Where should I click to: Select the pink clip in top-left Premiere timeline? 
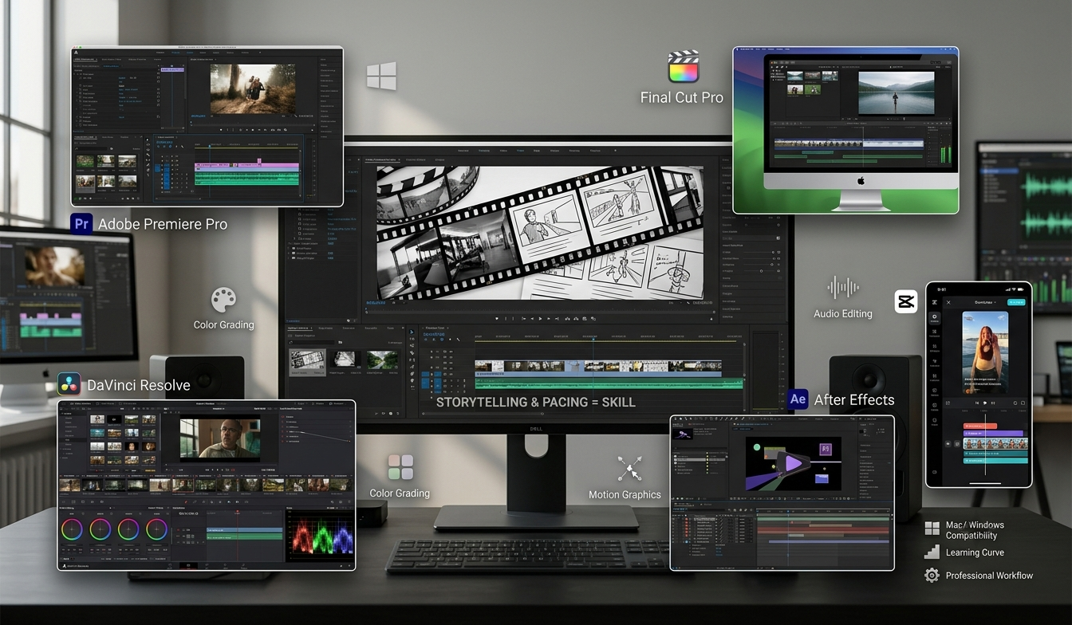pyautogui.click(x=246, y=165)
